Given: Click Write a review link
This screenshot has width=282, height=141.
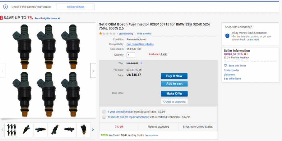Looking at the screenshot, I should pyautogui.click(x=144, y=34).
